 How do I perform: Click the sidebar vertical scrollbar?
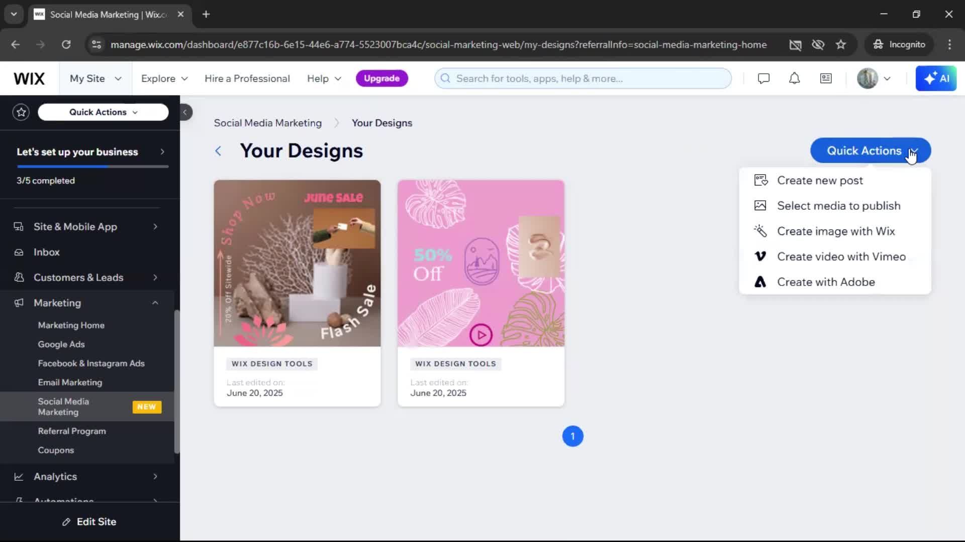(176, 381)
